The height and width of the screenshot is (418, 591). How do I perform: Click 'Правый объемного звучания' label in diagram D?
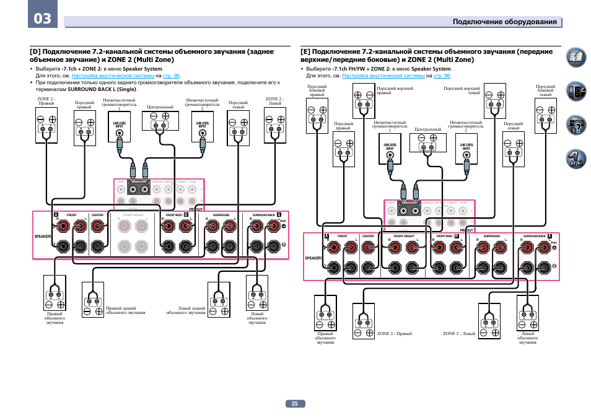click(55, 318)
